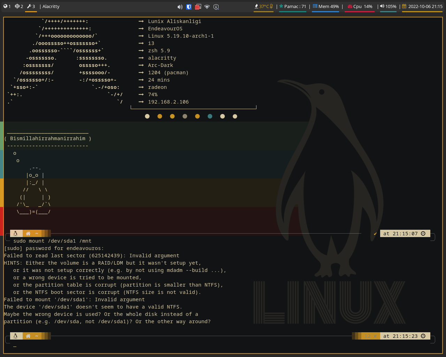The height and width of the screenshot is (357, 446).
Task: Switch to workspace 1 with globe icon
Action: pyautogui.click(x=7, y=6)
